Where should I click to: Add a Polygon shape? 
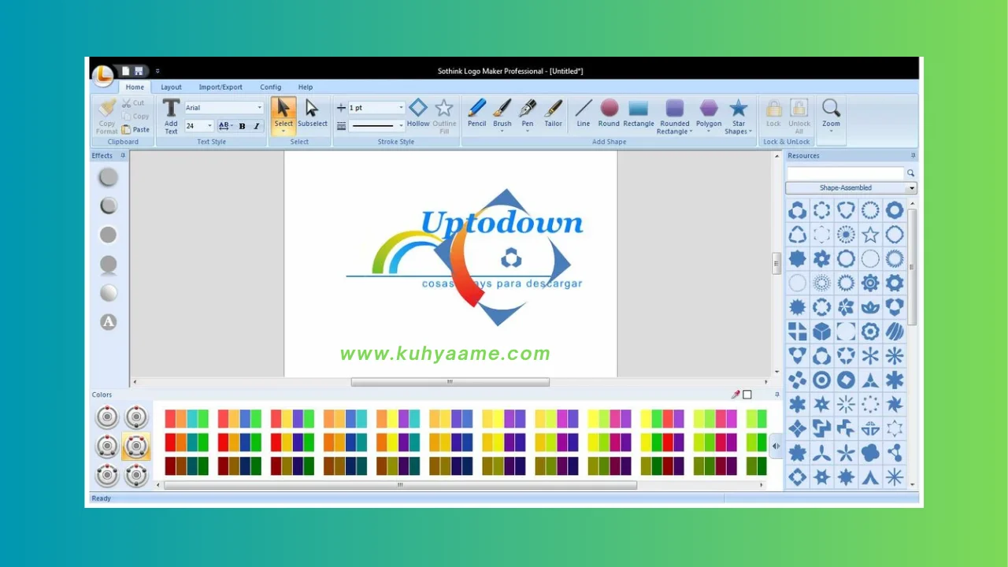point(709,115)
